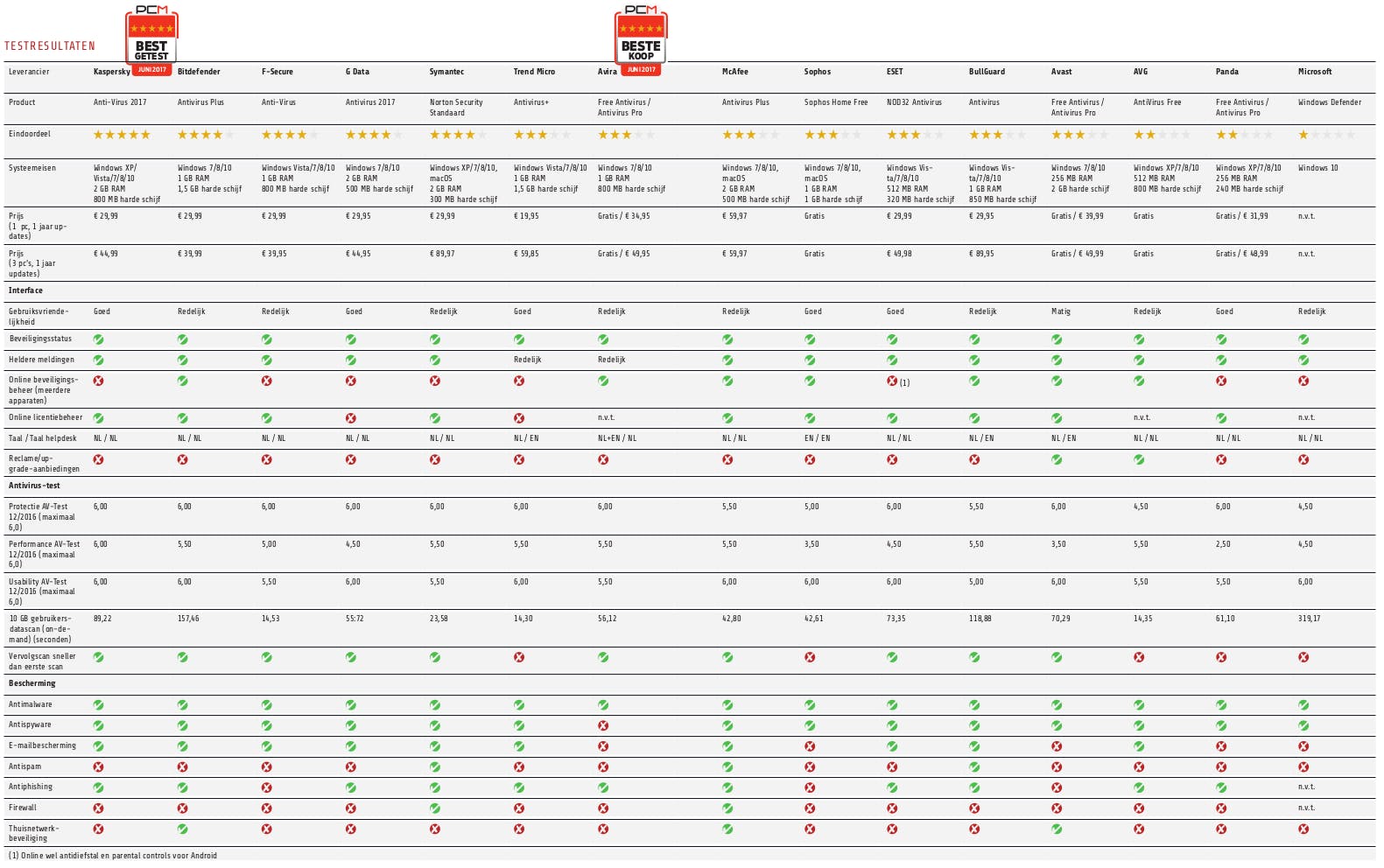
Task: Click Kaspersky's check in the Beveiligingsstatus row
Action: pos(99,339)
